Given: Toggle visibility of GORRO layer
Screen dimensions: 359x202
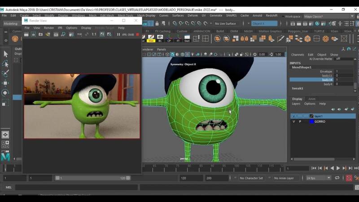Looking at the screenshot, I should click(294, 122).
